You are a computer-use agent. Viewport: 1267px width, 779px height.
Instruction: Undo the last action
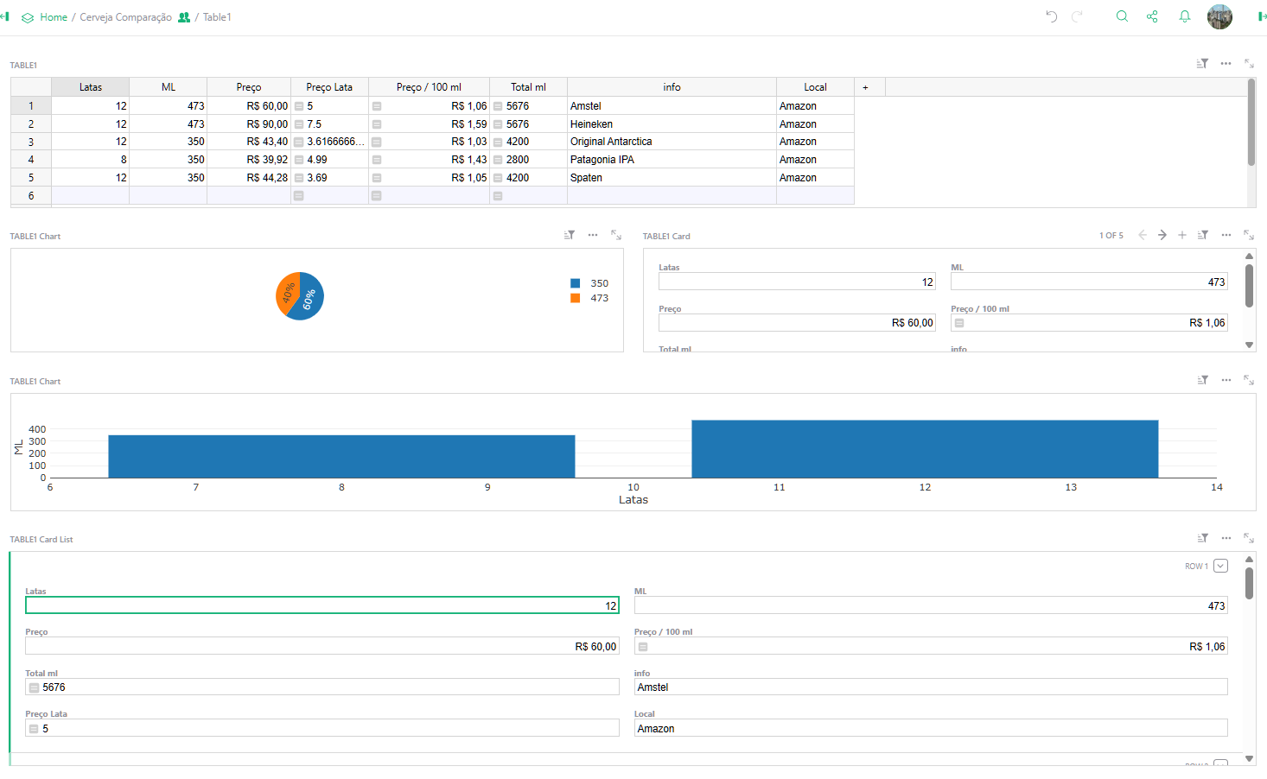pos(1051,16)
